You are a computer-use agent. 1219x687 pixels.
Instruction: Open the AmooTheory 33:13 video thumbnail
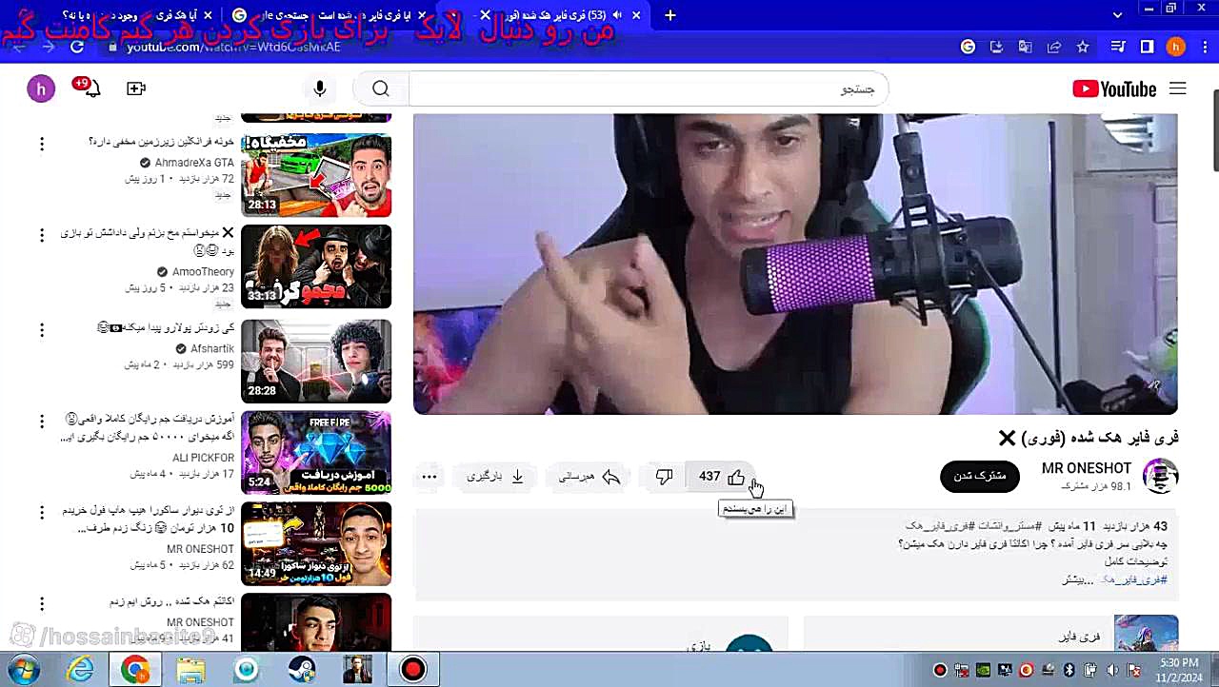point(316,266)
